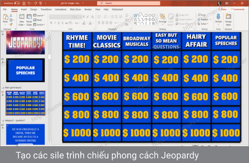Click the Replace button

203,19
